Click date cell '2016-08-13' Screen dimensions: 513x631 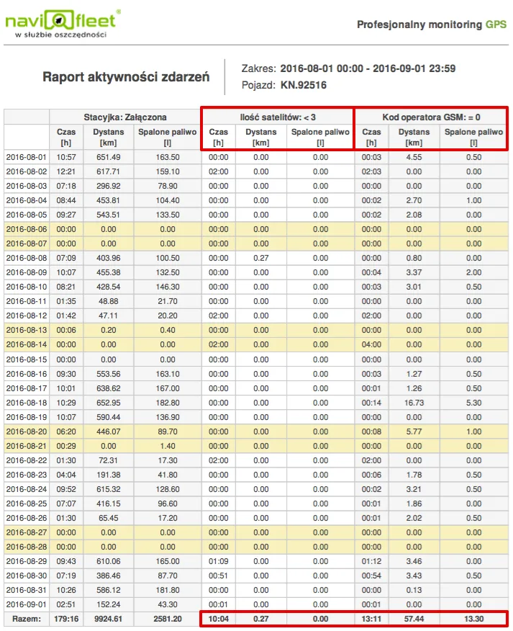click(26, 331)
